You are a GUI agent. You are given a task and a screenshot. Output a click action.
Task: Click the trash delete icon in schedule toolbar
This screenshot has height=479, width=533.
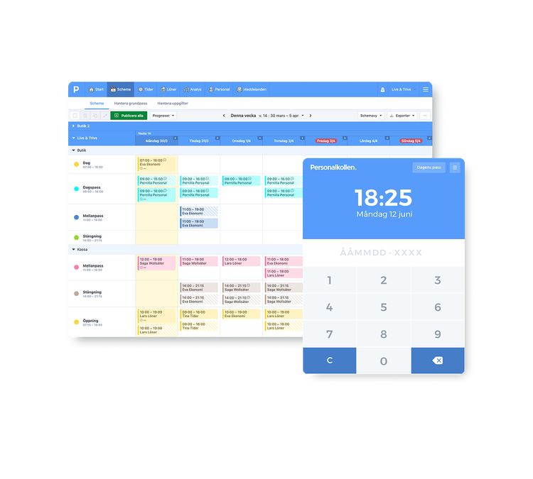pyautogui.click(x=85, y=115)
